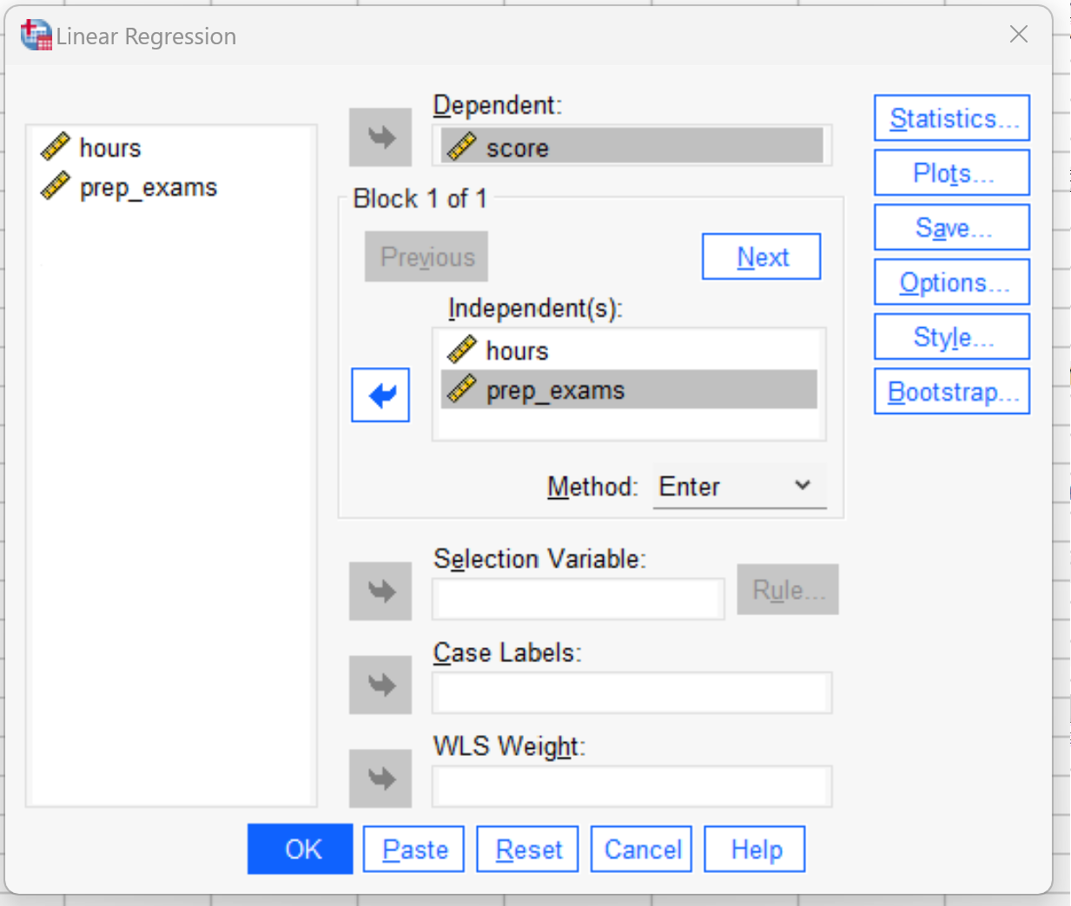
Task: Open the Statistics dialog
Action: click(x=950, y=118)
